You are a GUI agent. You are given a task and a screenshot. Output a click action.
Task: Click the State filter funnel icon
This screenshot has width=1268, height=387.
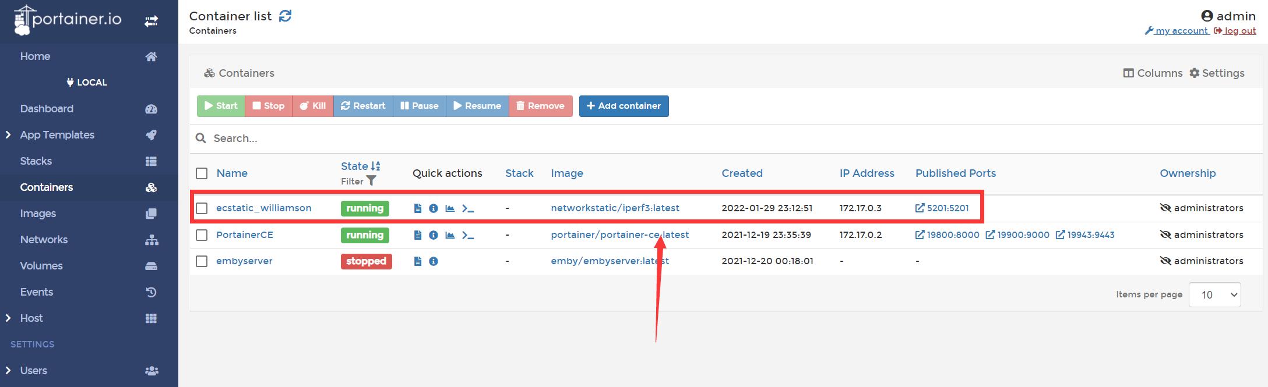coord(371,181)
